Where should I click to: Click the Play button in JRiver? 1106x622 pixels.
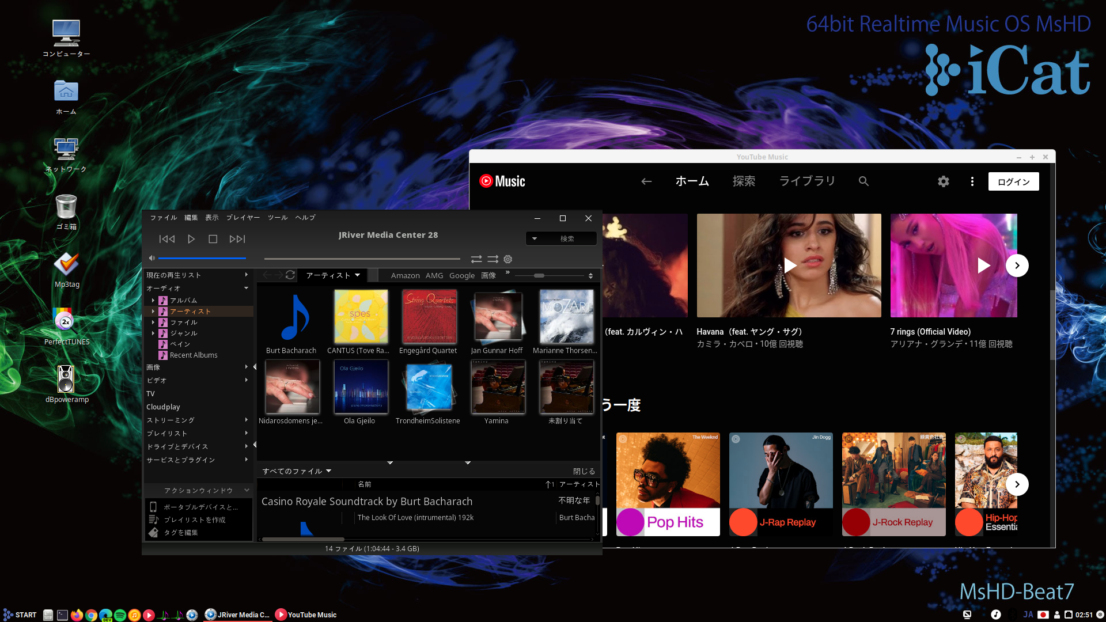191,239
